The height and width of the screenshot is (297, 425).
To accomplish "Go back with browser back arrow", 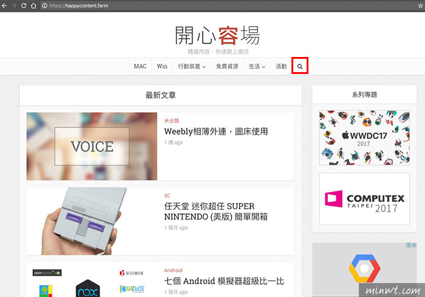I will [4, 5].
